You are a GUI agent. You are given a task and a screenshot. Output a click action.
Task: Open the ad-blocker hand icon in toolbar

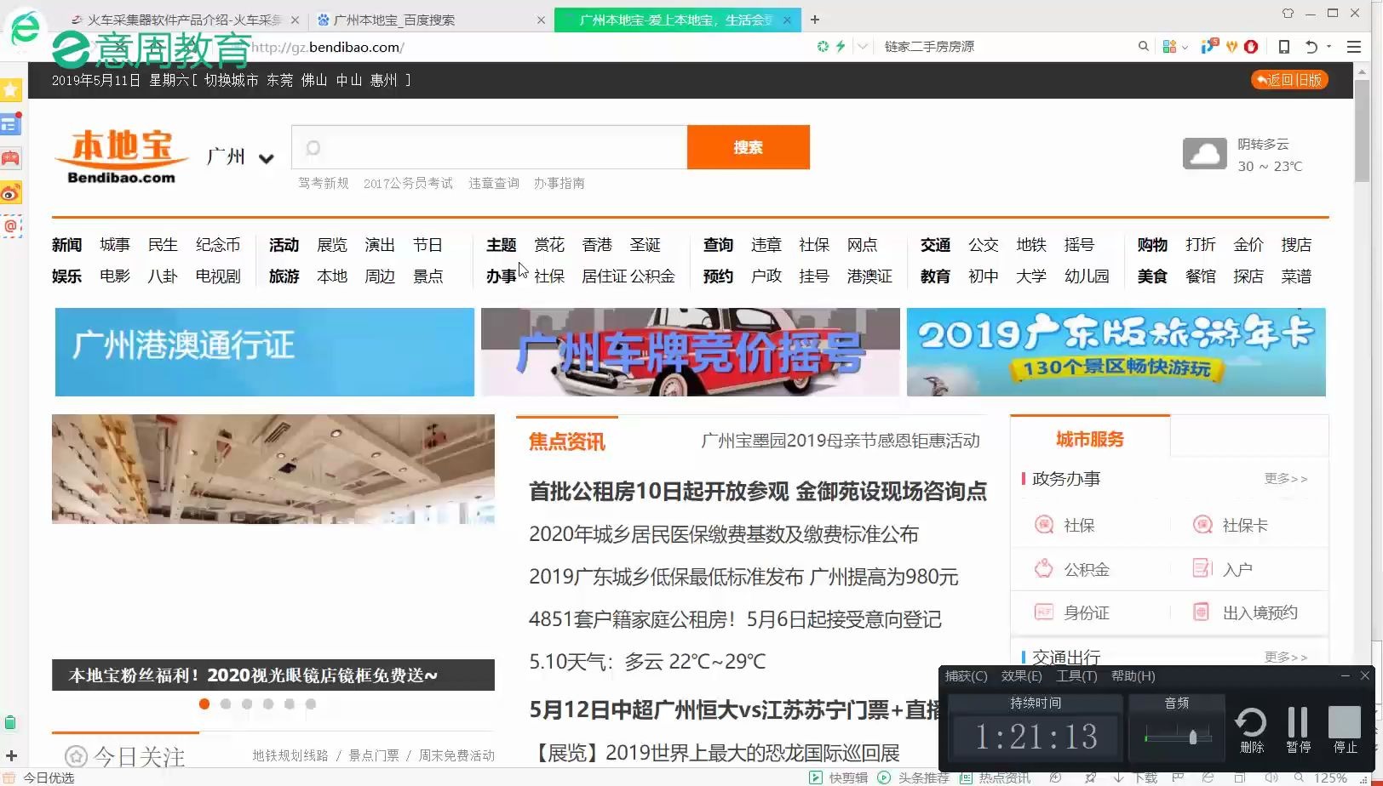pos(1252,47)
